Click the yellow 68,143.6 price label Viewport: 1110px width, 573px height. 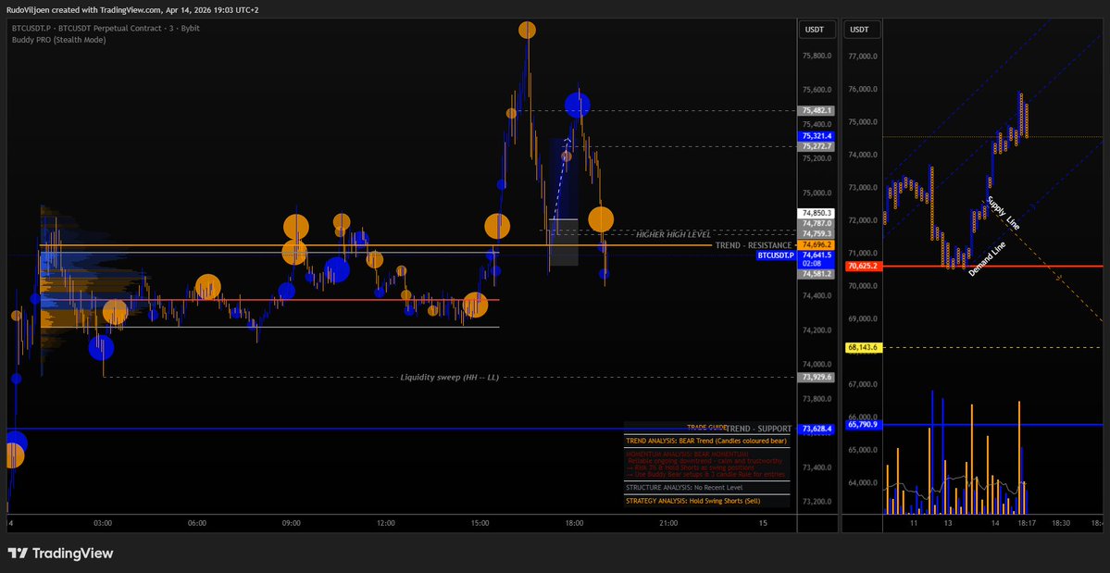pyautogui.click(x=861, y=348)
